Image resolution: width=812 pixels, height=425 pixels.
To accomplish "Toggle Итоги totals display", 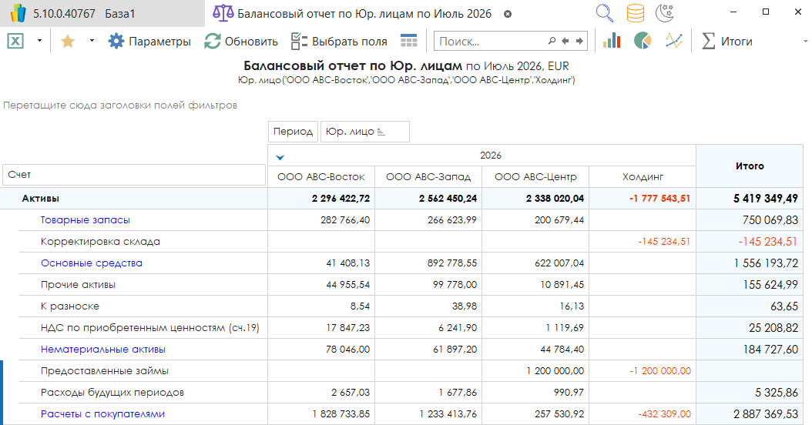I will point(727,42).
